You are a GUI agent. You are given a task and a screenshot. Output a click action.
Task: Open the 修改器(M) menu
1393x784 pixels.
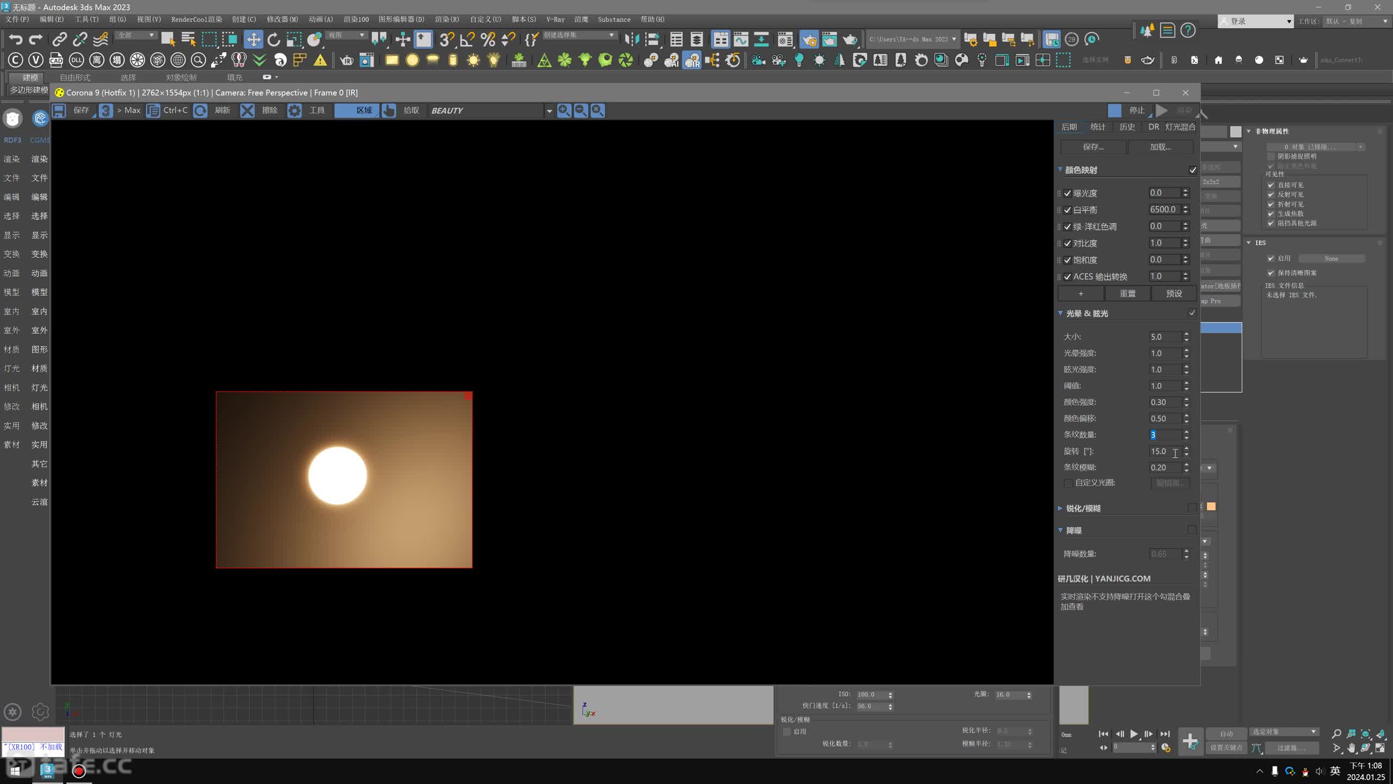(282, 19)
